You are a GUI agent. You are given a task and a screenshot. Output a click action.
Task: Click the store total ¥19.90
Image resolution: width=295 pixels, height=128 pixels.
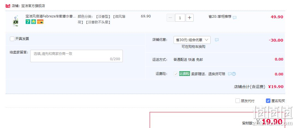pyautogui.click(x=276, y=87)
